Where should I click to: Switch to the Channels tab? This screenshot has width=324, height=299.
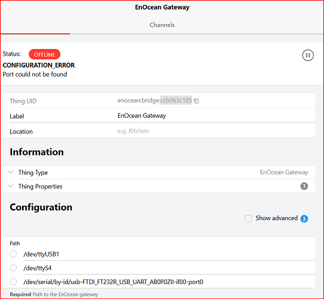coord(162,25)
